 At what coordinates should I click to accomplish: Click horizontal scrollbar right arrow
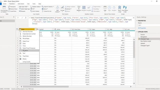click(131, 86)
